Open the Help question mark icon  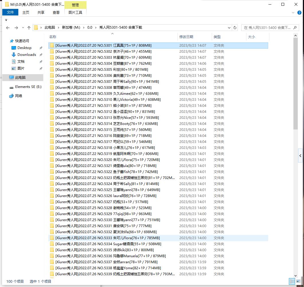(299, 13)
